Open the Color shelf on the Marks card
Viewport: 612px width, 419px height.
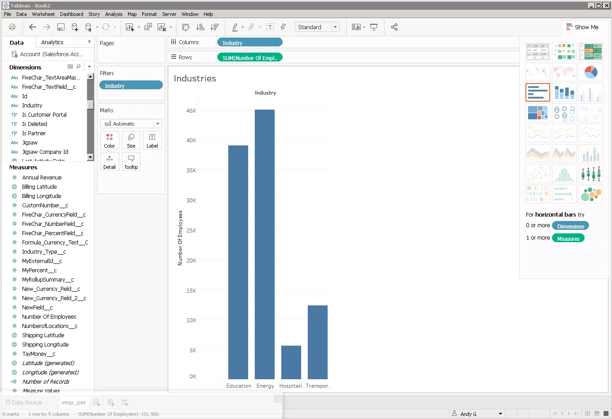tap(109, 140)
